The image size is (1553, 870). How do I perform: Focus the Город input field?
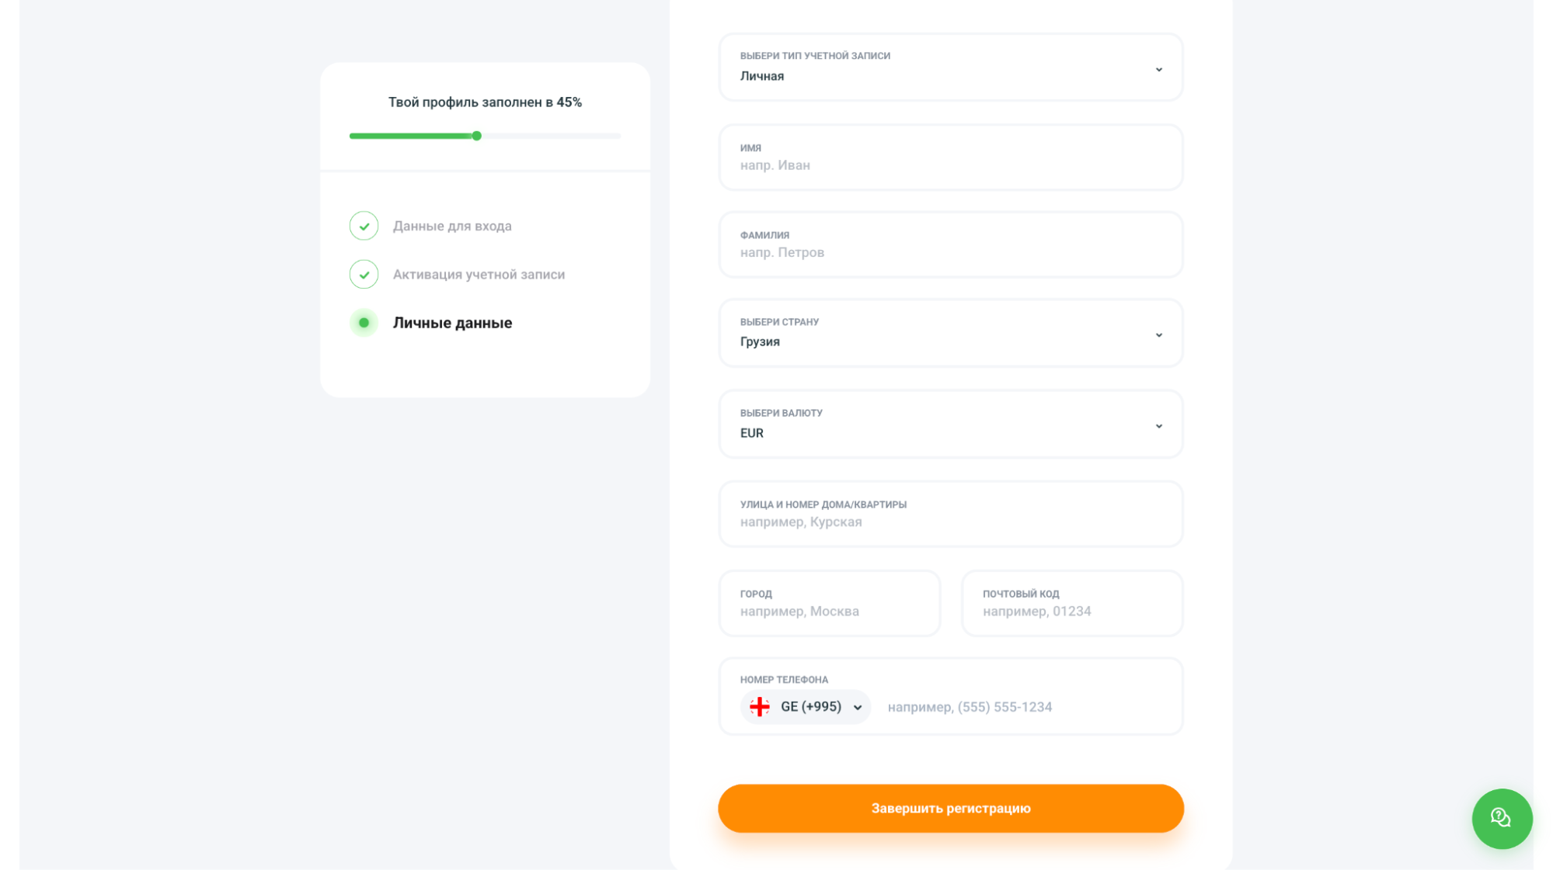(829, 603)
